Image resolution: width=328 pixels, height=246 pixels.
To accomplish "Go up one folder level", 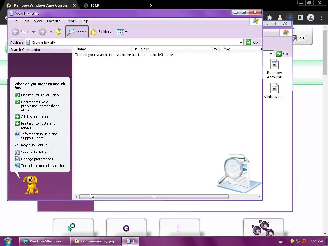I will click(59, 32).
